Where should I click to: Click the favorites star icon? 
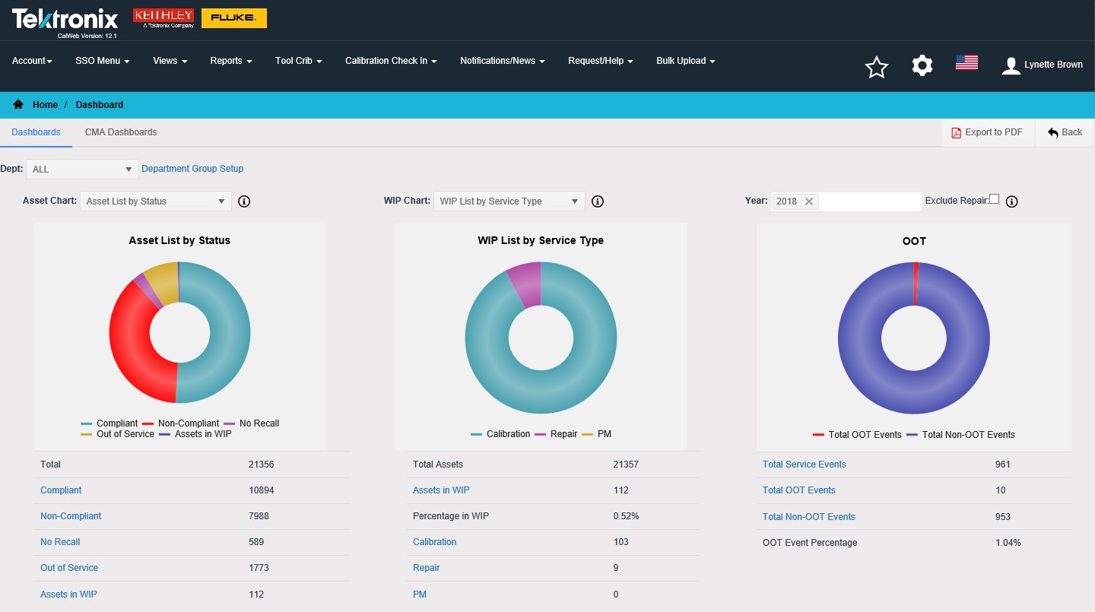(x=876, y=67)
